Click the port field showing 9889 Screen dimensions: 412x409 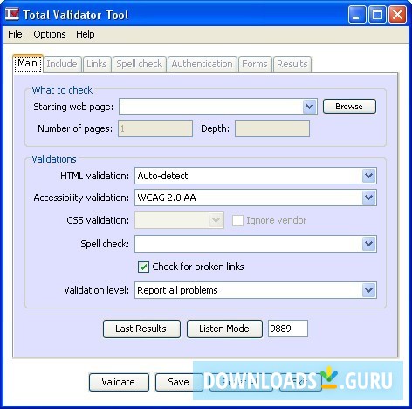(x=288, y=329)
